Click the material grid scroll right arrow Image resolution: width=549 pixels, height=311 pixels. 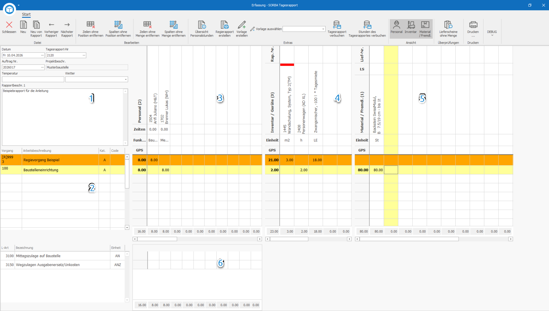coord(511,239)
